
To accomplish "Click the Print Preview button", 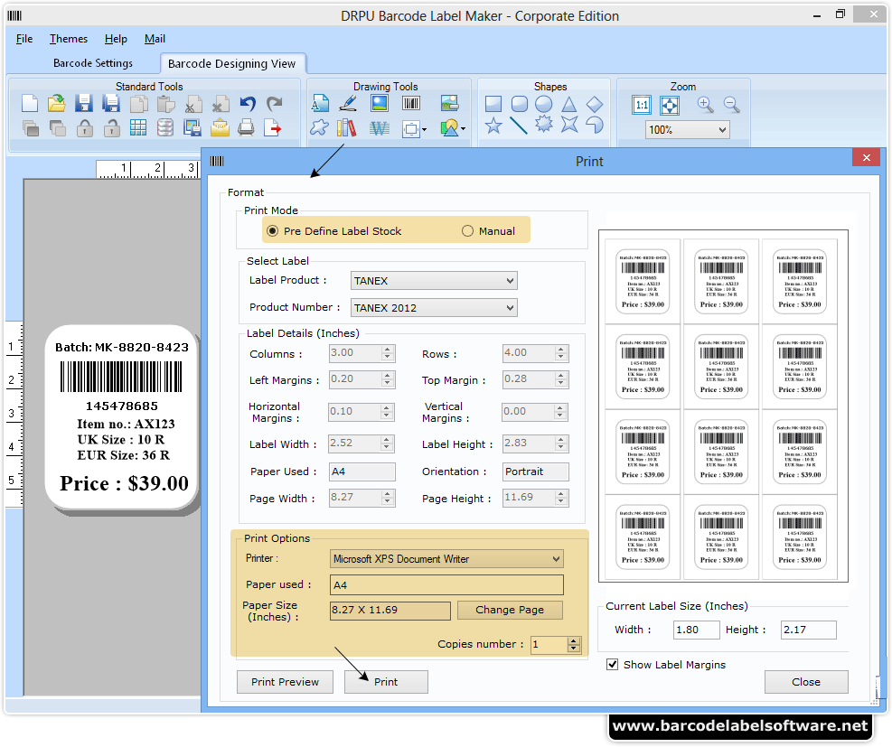I will point(285,681).
